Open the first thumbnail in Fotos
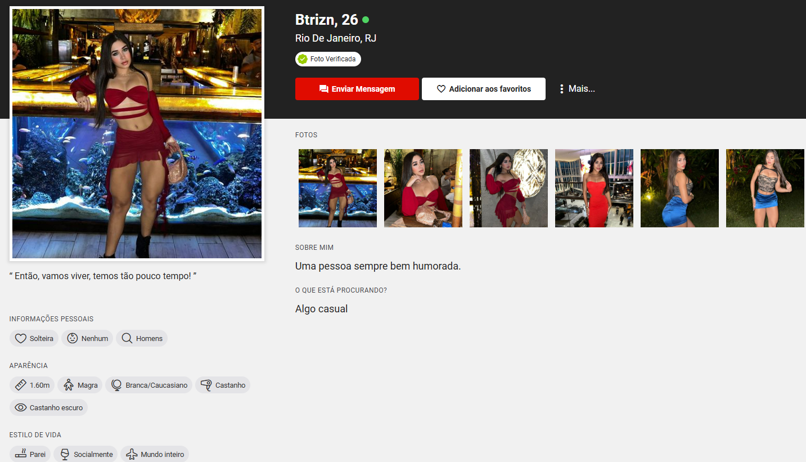The height and width of the screenshot is (462, 806). pyautogui.click(x=337, y=188)
